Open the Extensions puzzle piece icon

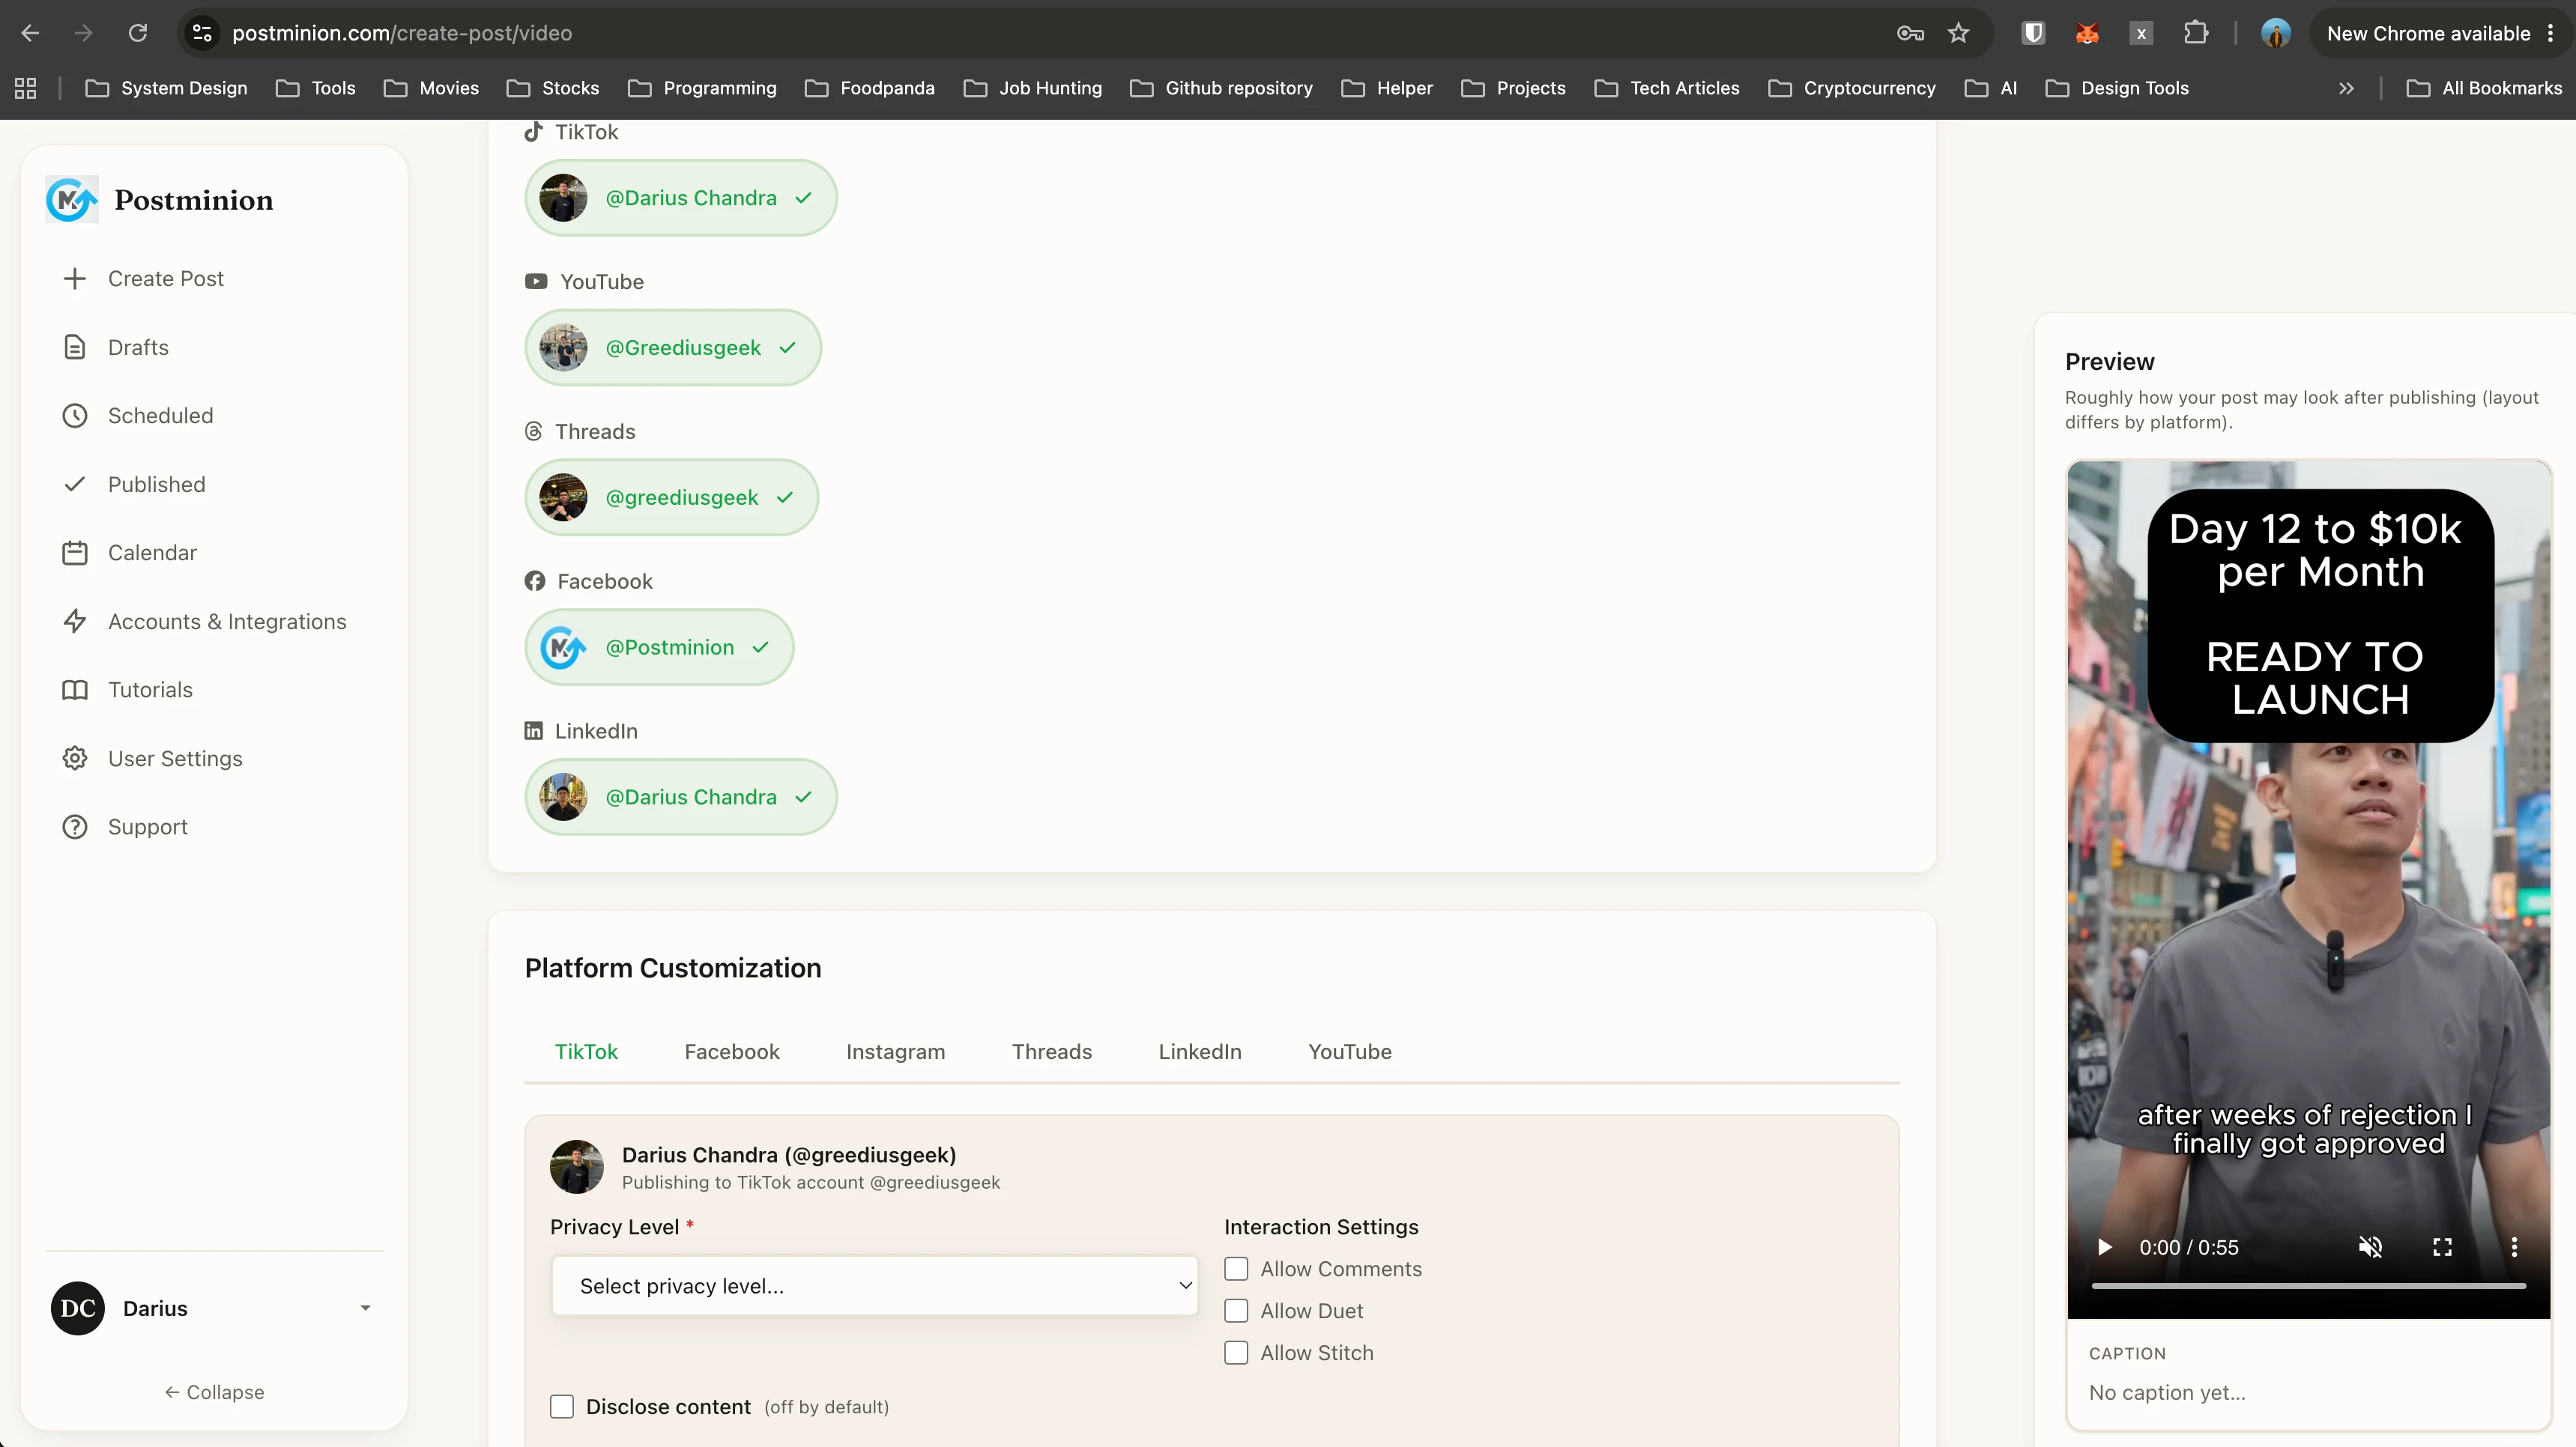pyautogui.click(x=2196, y=33)
